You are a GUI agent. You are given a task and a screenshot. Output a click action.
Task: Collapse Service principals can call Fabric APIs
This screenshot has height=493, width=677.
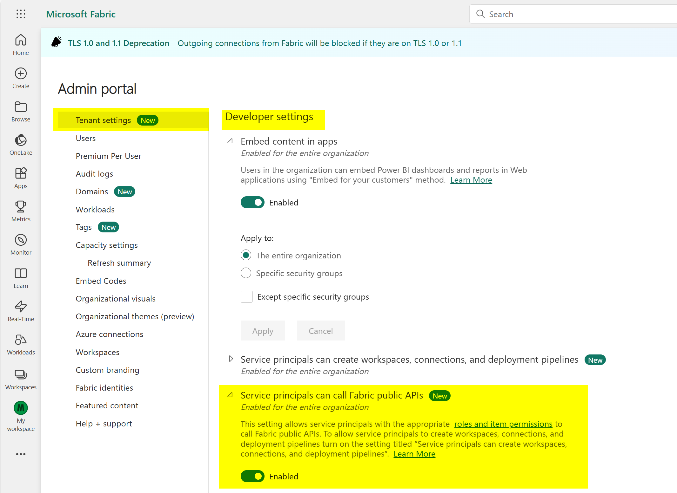(230, 395)
